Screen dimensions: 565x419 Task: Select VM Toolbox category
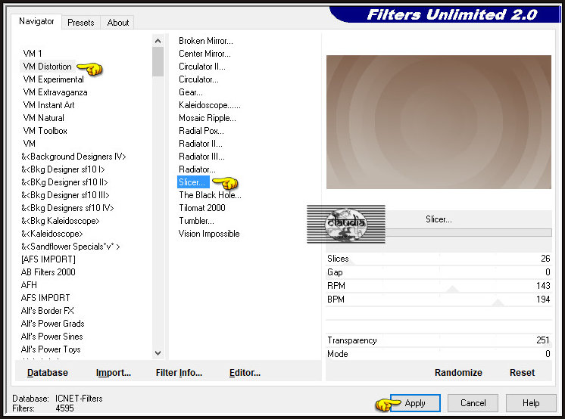pos(45,131)
